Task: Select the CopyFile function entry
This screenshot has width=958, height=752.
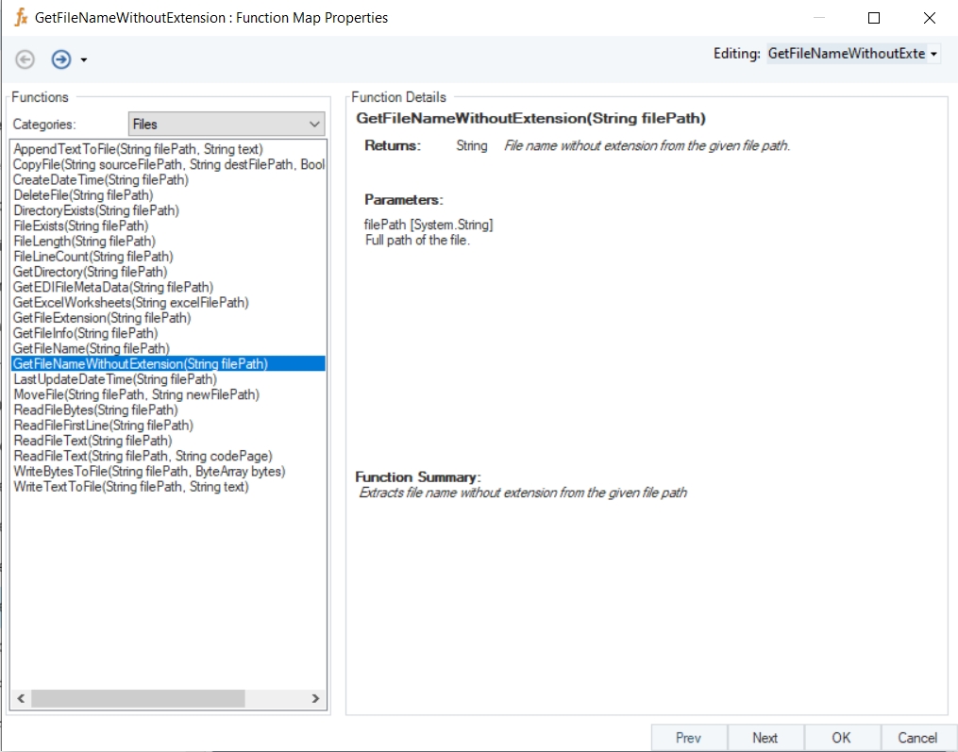Action: click(168, 164)
